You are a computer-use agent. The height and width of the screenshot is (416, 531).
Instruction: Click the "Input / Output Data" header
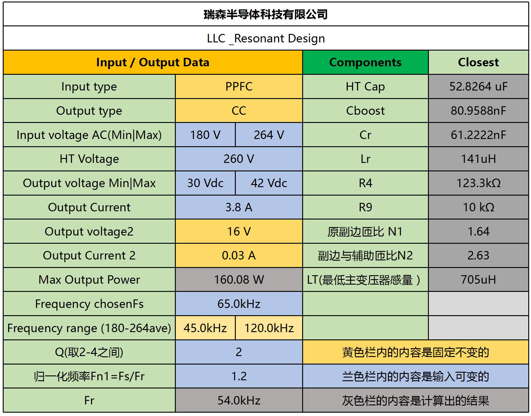(153, 62)
